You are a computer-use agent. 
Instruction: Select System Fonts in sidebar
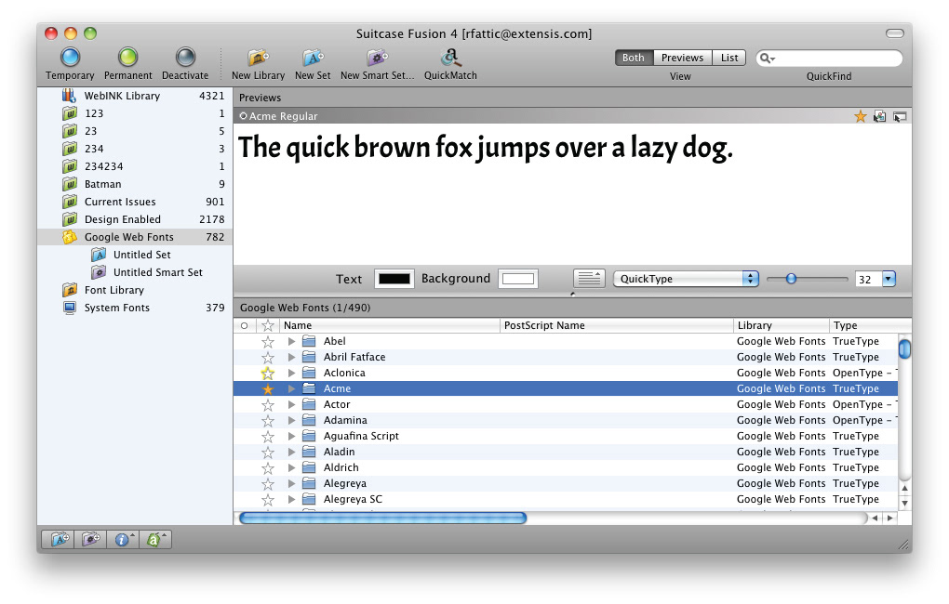[117, 308]
